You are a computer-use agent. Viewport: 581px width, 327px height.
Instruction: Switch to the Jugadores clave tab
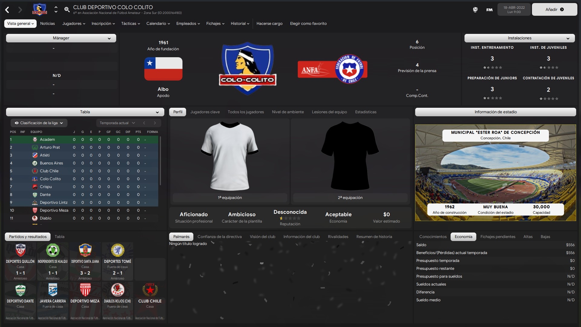point(205,112)
